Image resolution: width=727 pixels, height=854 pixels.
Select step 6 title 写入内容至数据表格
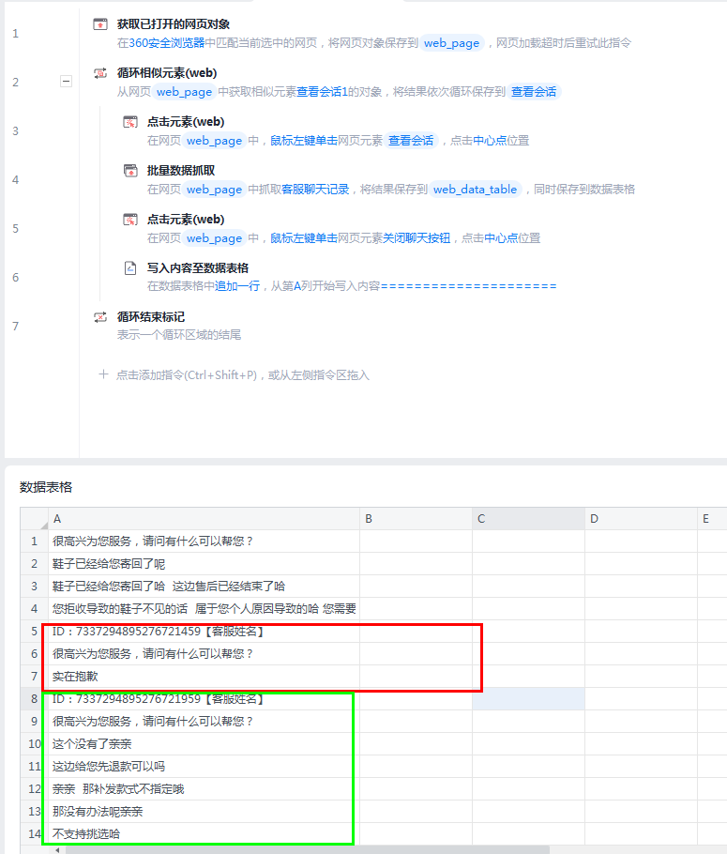click(198, 268)
